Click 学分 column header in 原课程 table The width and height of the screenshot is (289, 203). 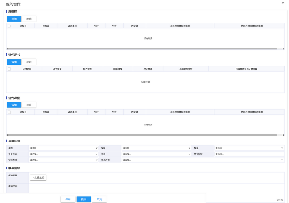pos(96,26)
